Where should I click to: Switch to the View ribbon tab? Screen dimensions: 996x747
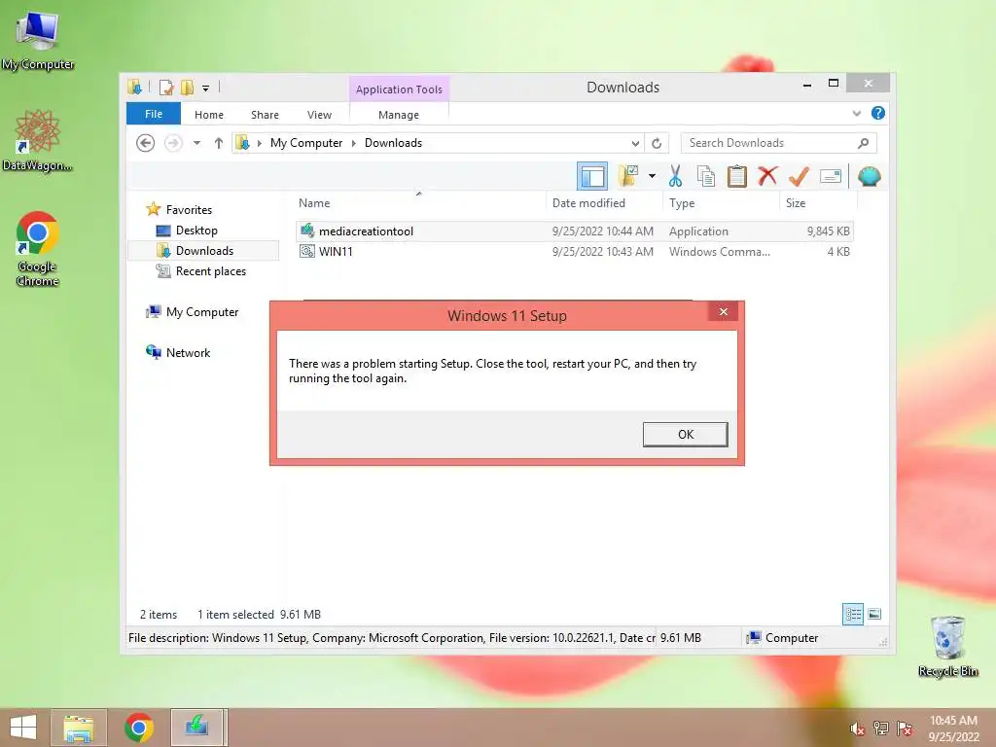(x=319, y=115)
